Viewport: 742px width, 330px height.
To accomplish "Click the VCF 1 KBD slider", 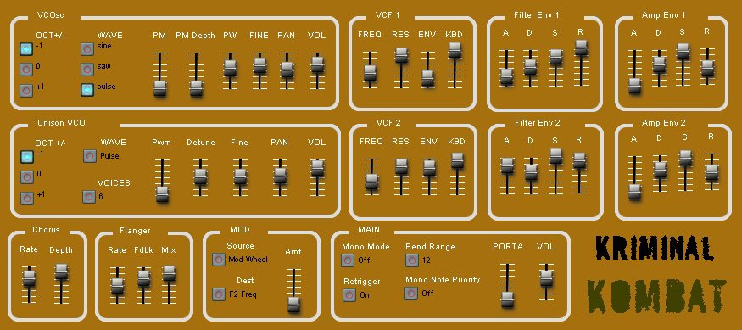I will click(x=455, y=50).
